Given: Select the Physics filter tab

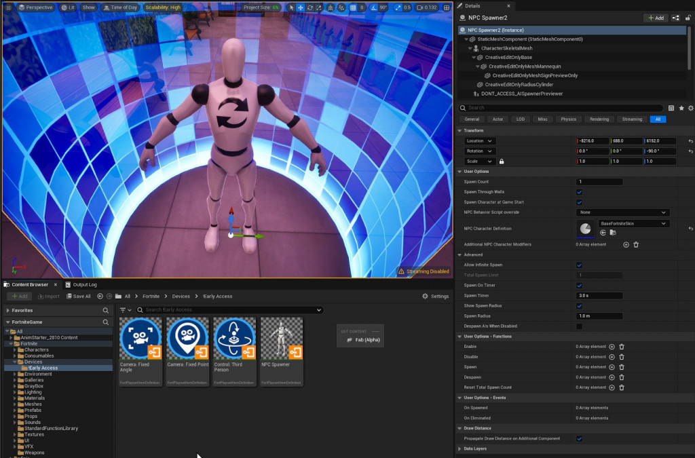Looking at the screenshot, I should pos(568,119).
